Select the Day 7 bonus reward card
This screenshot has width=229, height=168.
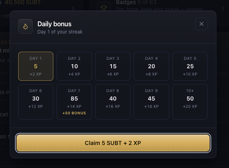74,102
